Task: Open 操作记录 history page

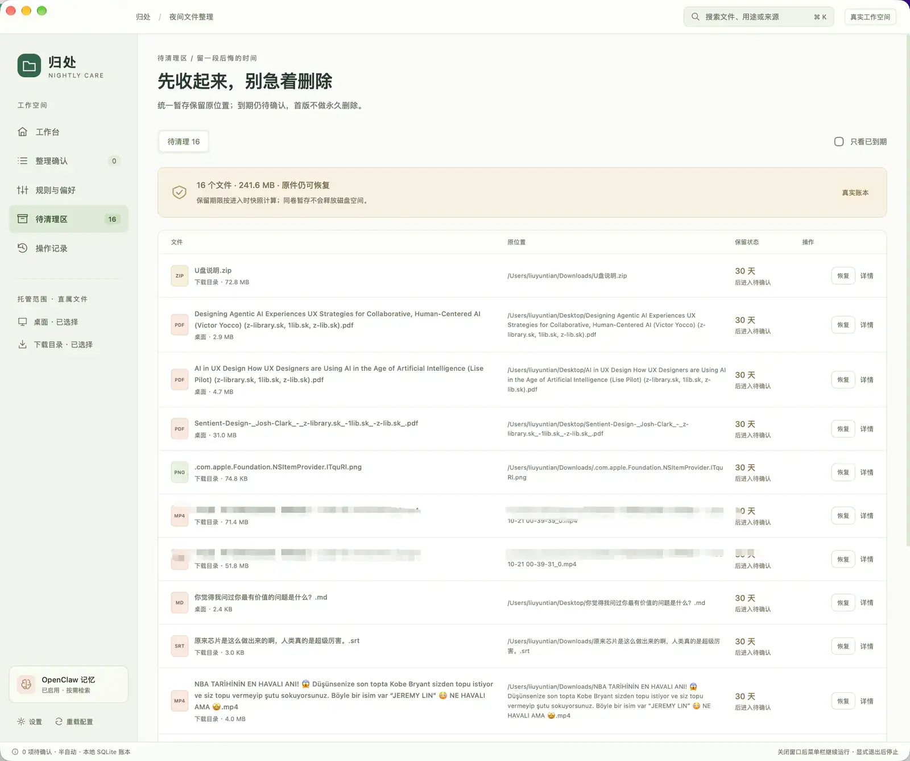Action: coord(68,248)
